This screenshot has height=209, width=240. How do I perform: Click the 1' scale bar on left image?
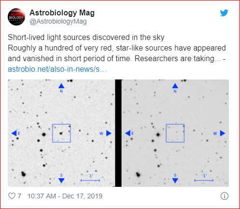[x=90, y=181]
